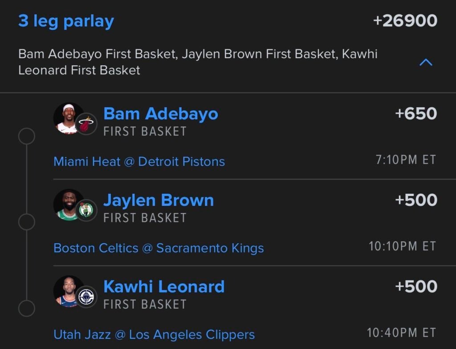The height and width of the screenshot is (349, 456).
Task: Click the first leg circle marker
Action: [x=27, y=136]
